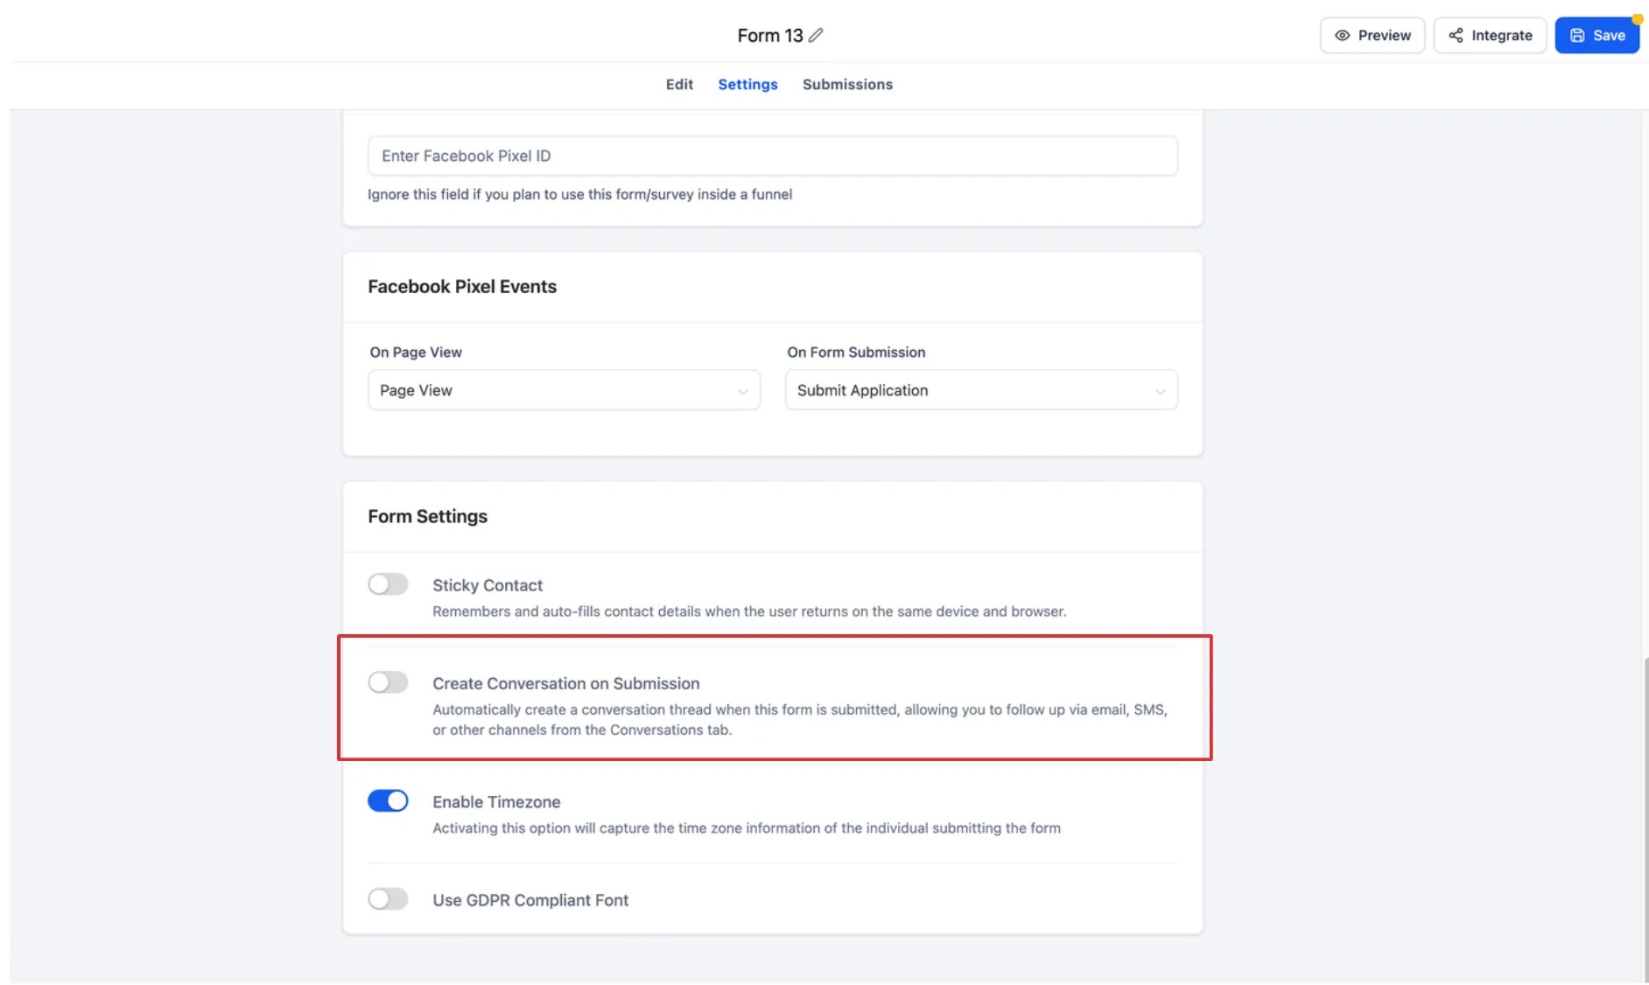Open the Submissions tab
Image resolution: width=1649 pixels, height=985 pixels.
pyautogui.click(x=846, y=84)
